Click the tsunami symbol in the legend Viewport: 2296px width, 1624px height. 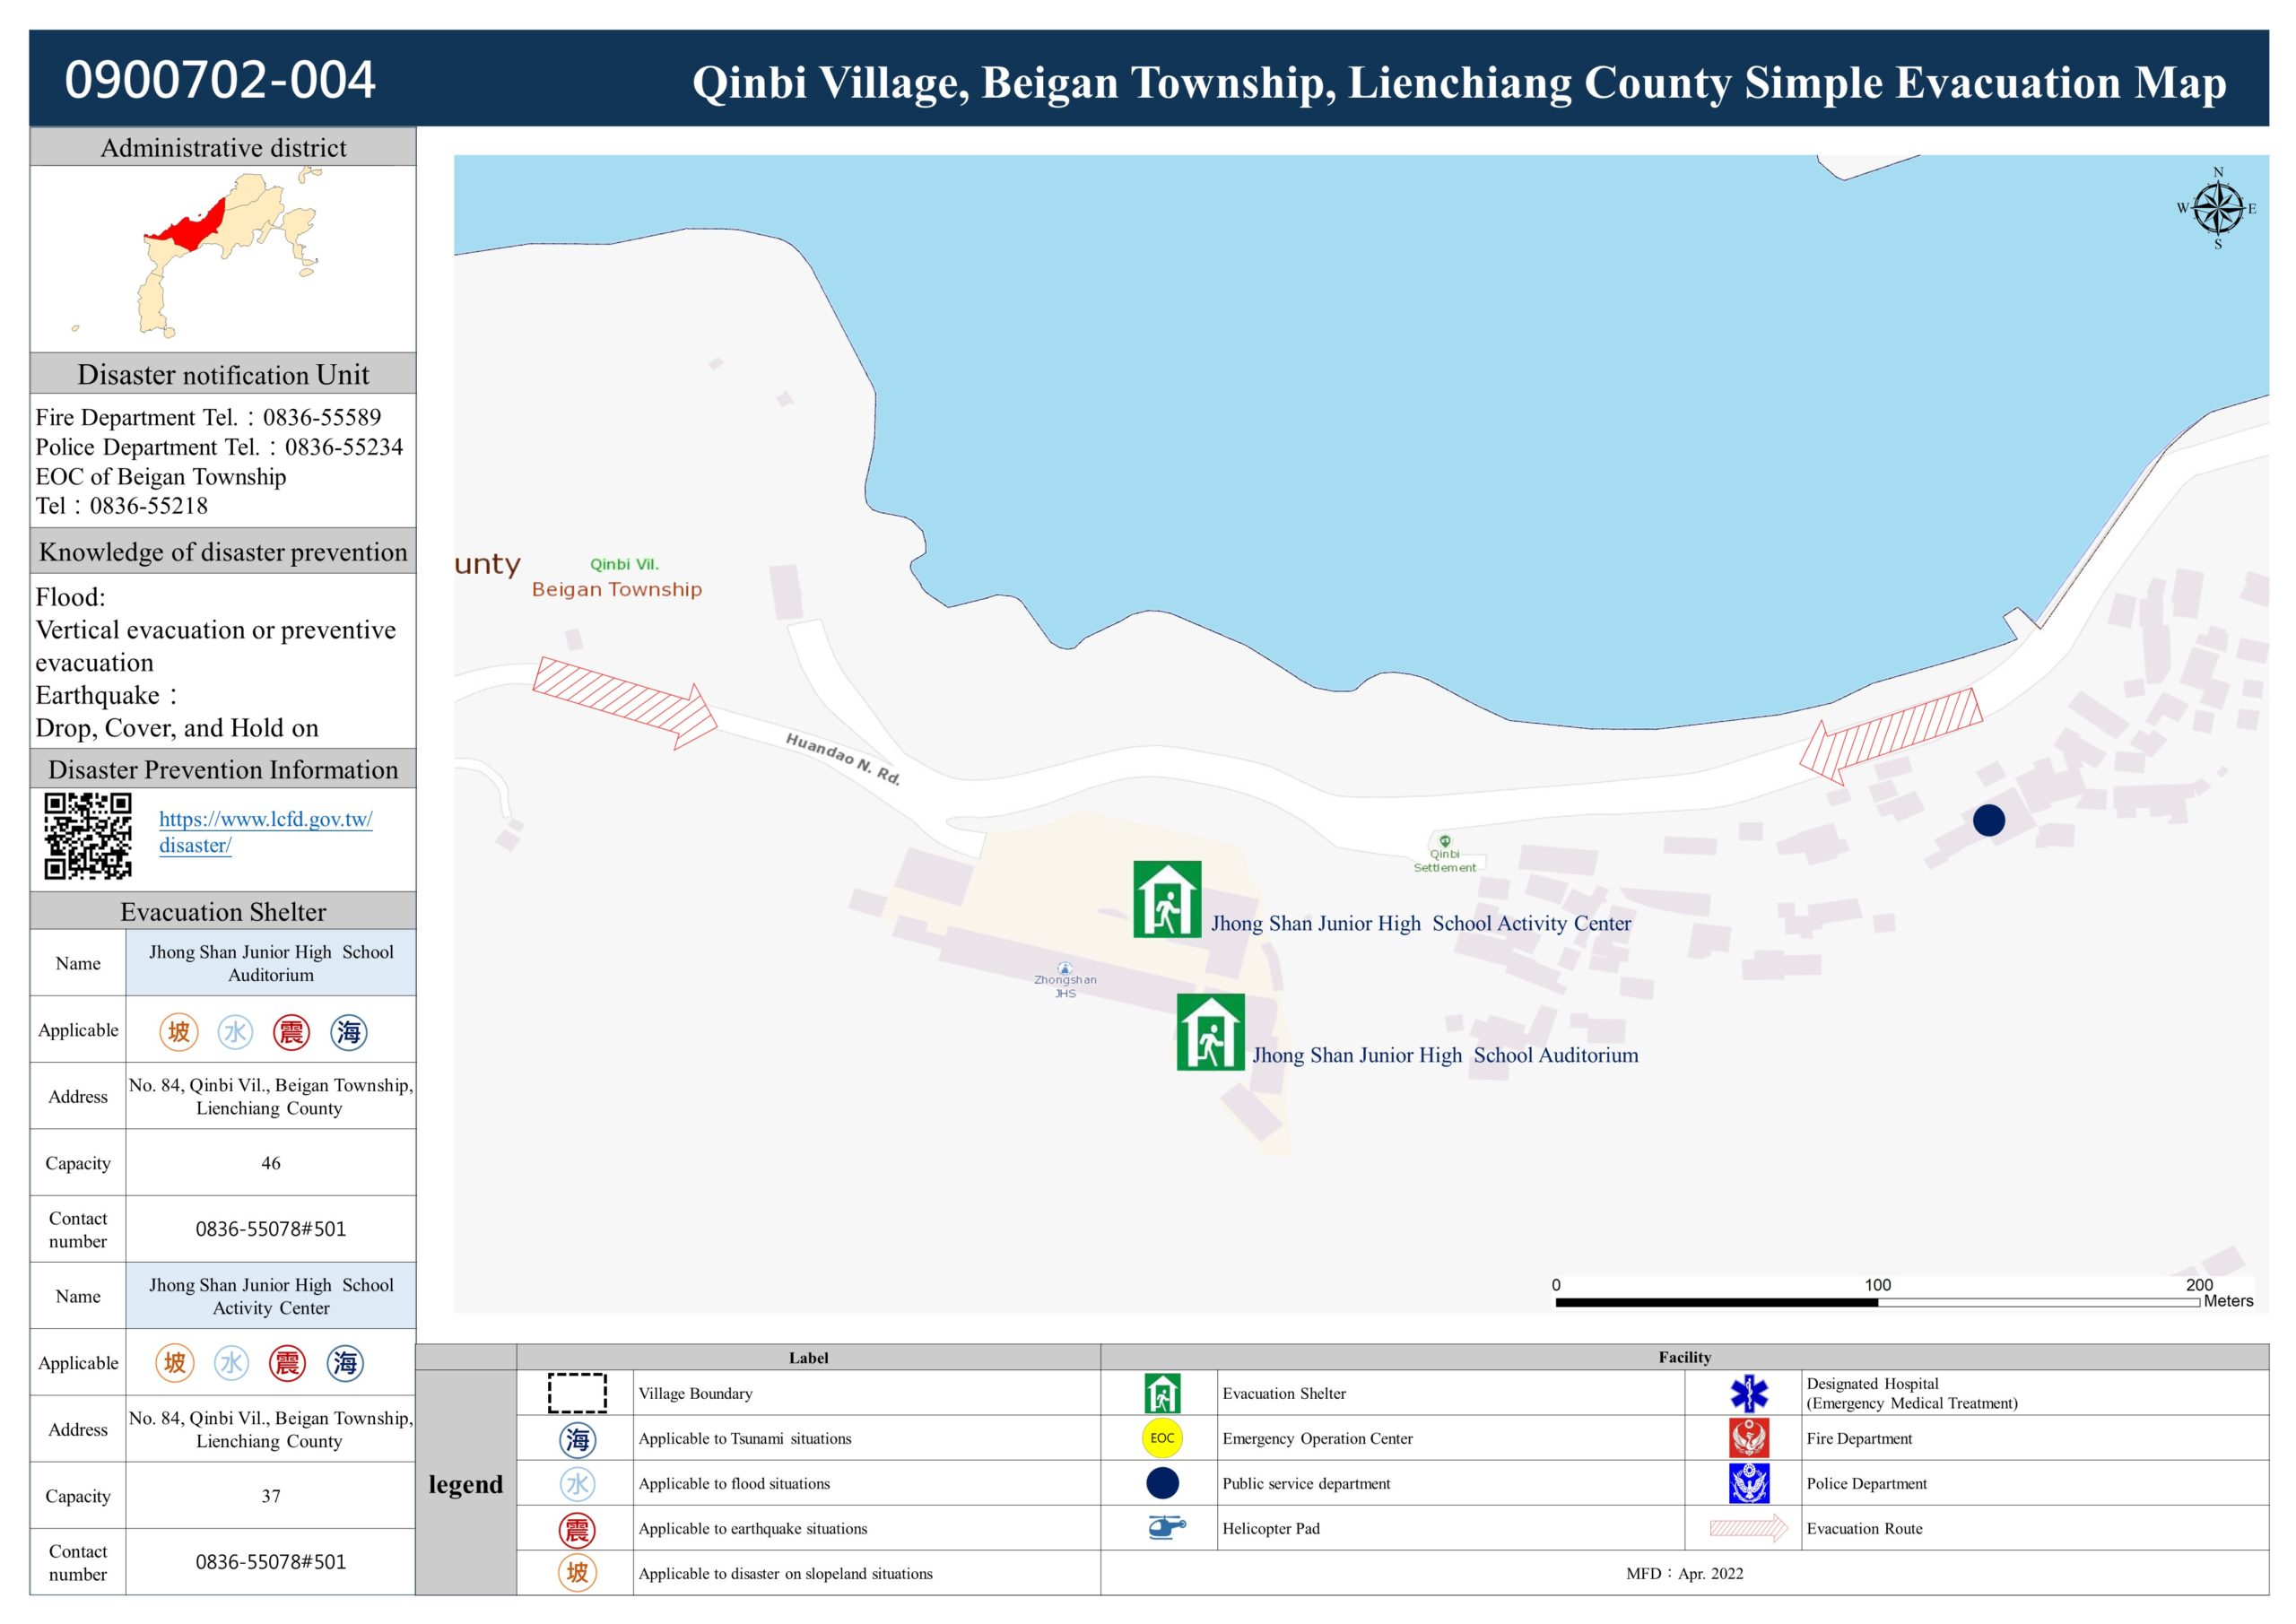577,1439
